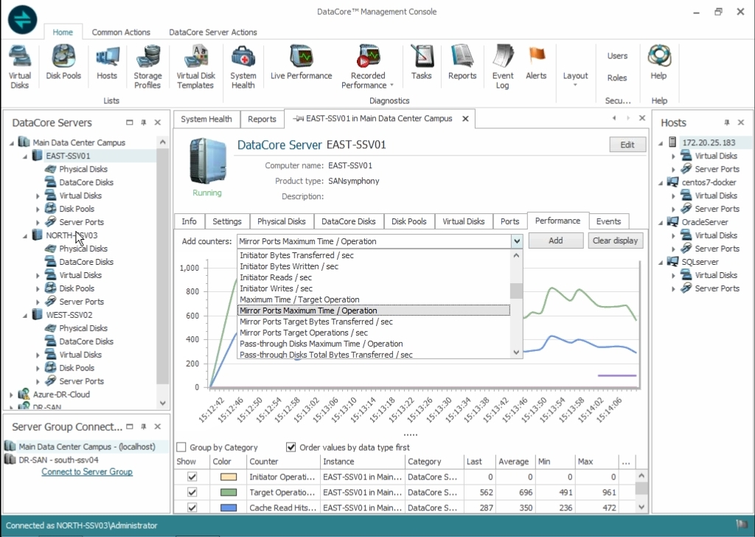Viewport: 755px width, 537px height.
Task: Open Storage Profiles in the ribbon
Action: (x=147, y=67)
